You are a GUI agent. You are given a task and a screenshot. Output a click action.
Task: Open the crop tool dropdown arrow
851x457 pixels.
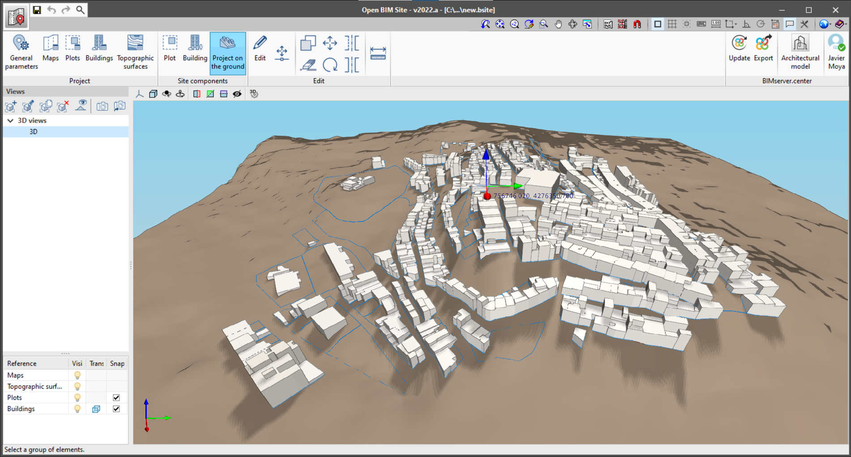click(736, 25)
